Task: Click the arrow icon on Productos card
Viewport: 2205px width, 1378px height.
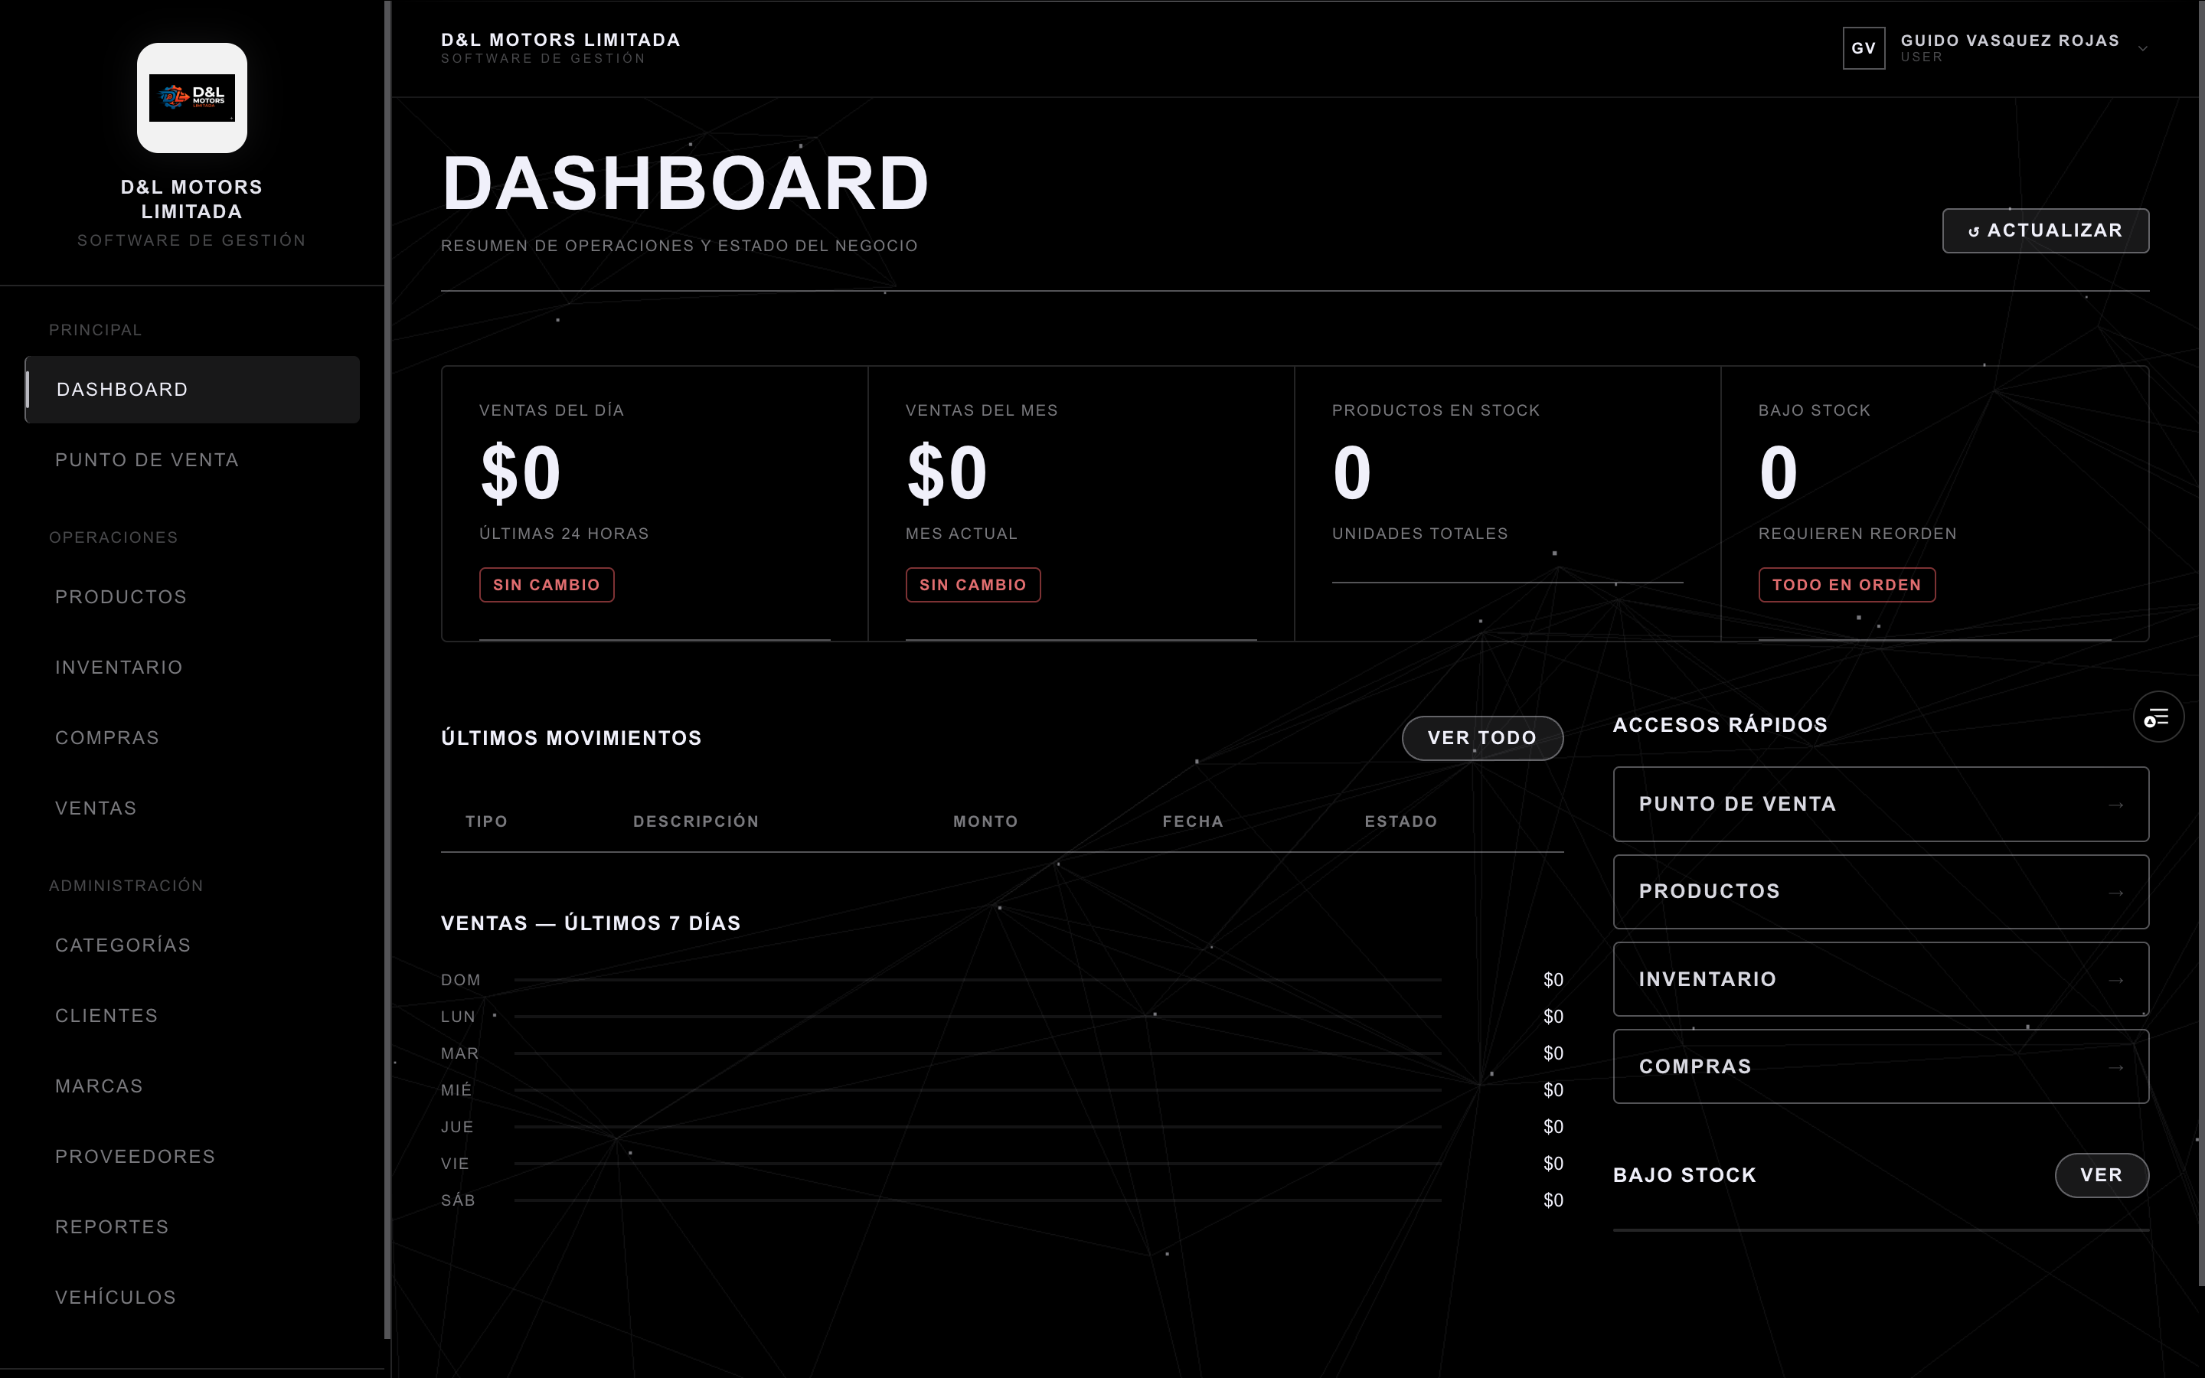Action: tap(2115, 892)
